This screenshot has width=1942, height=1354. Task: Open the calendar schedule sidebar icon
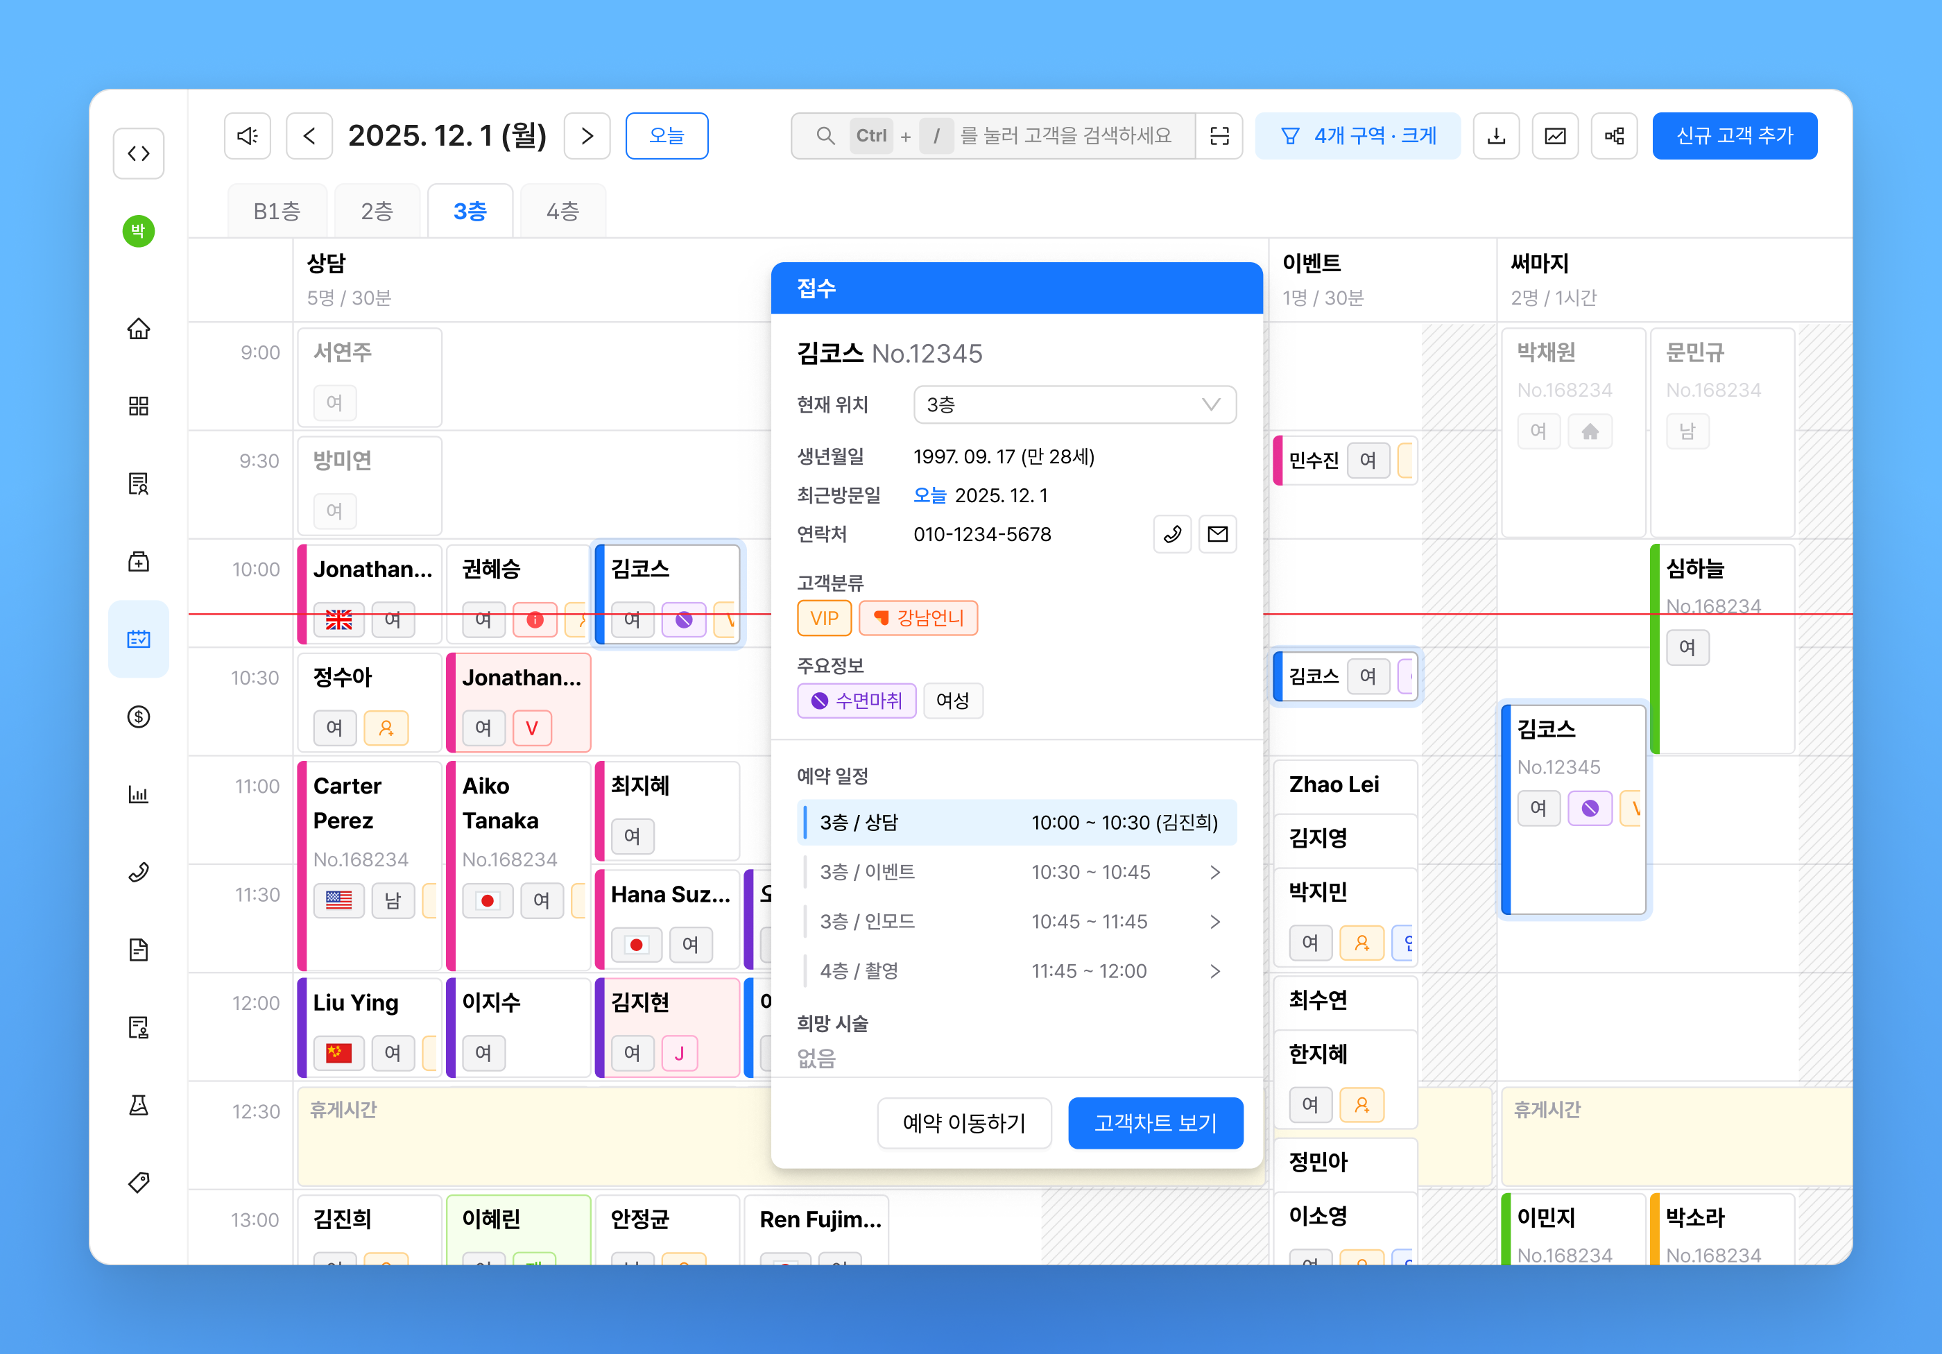coord(139,639)
